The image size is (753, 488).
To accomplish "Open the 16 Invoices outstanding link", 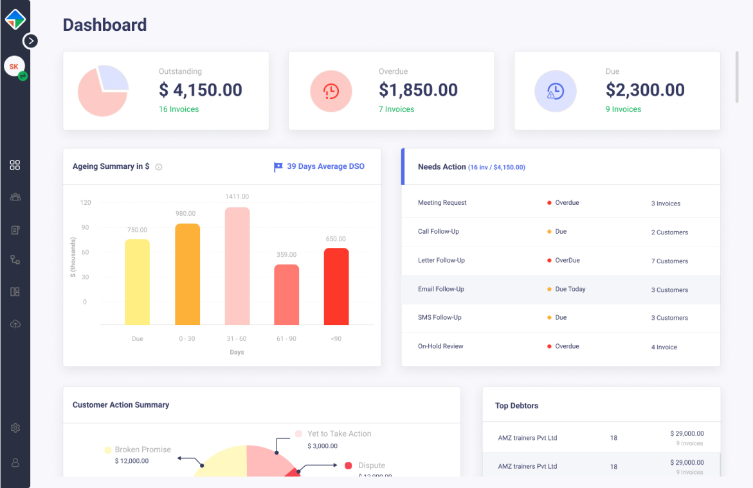I will pyautogui.click(x=179, y=109).
